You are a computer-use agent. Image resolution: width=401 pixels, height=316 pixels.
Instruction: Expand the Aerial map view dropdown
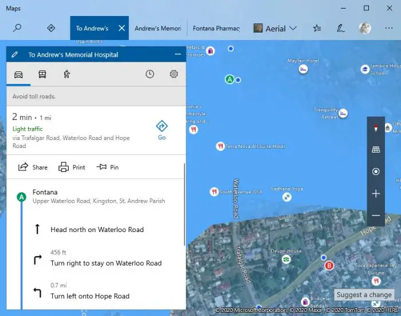(275, 29)
